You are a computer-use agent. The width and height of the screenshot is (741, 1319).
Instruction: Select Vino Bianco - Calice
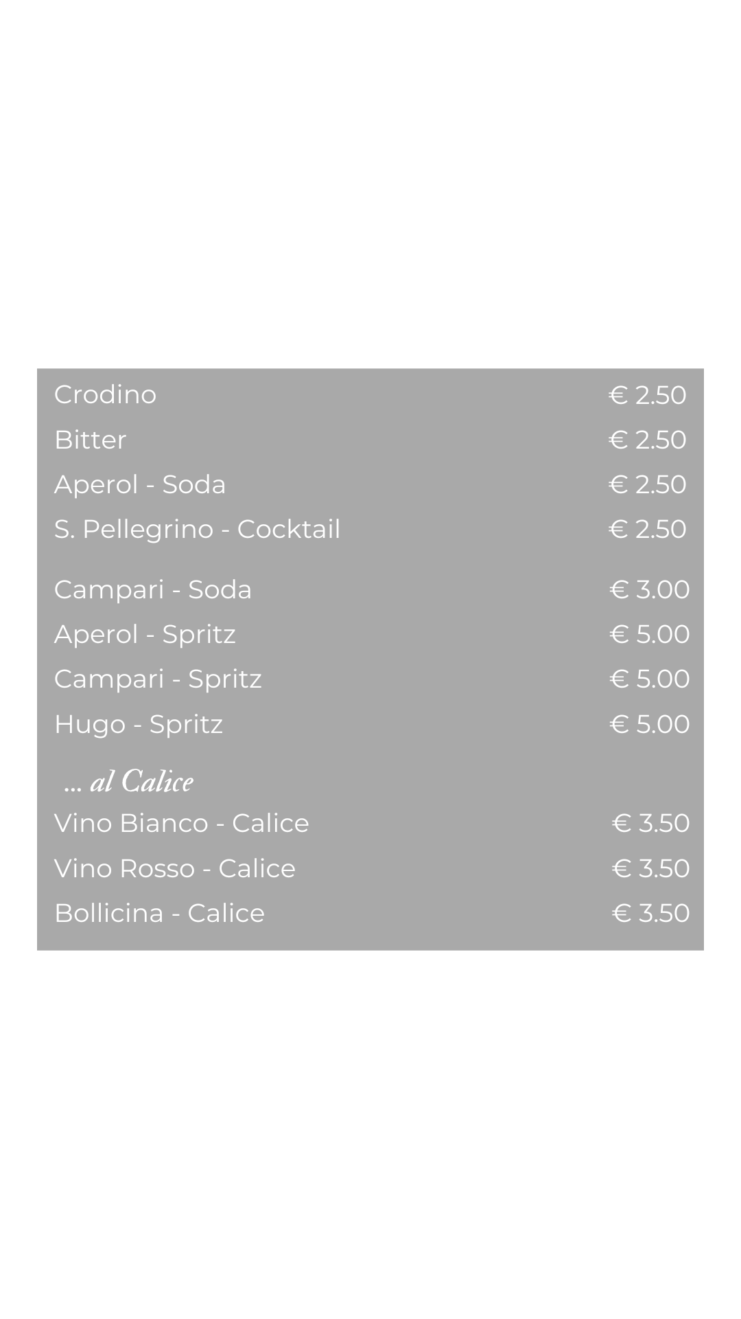point(182,823)
